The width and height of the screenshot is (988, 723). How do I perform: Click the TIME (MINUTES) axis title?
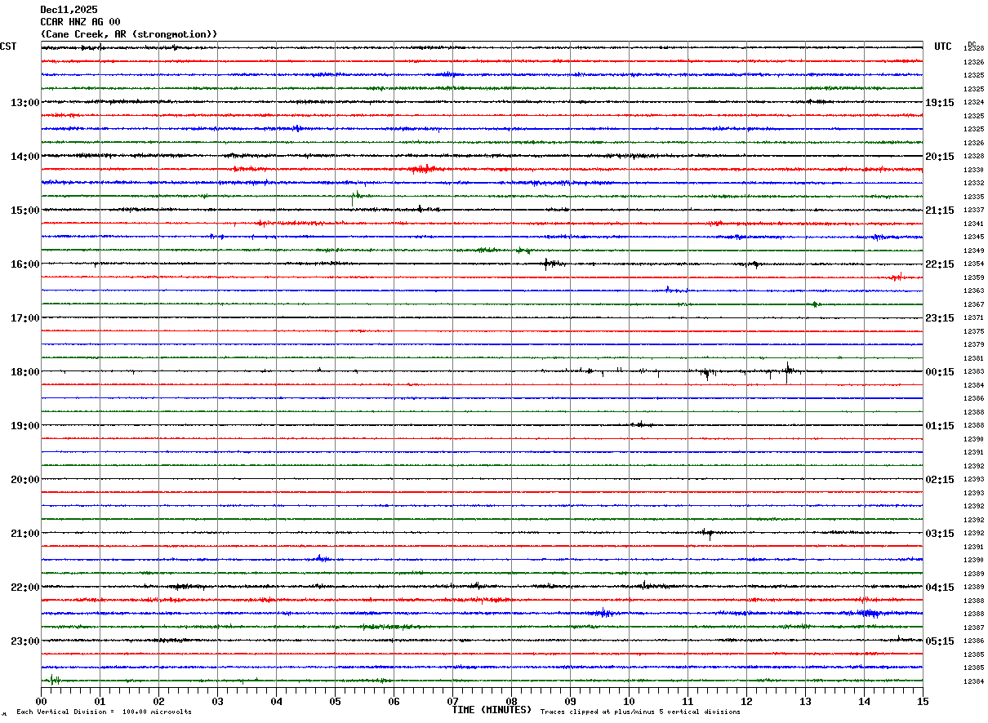(492, 710)
